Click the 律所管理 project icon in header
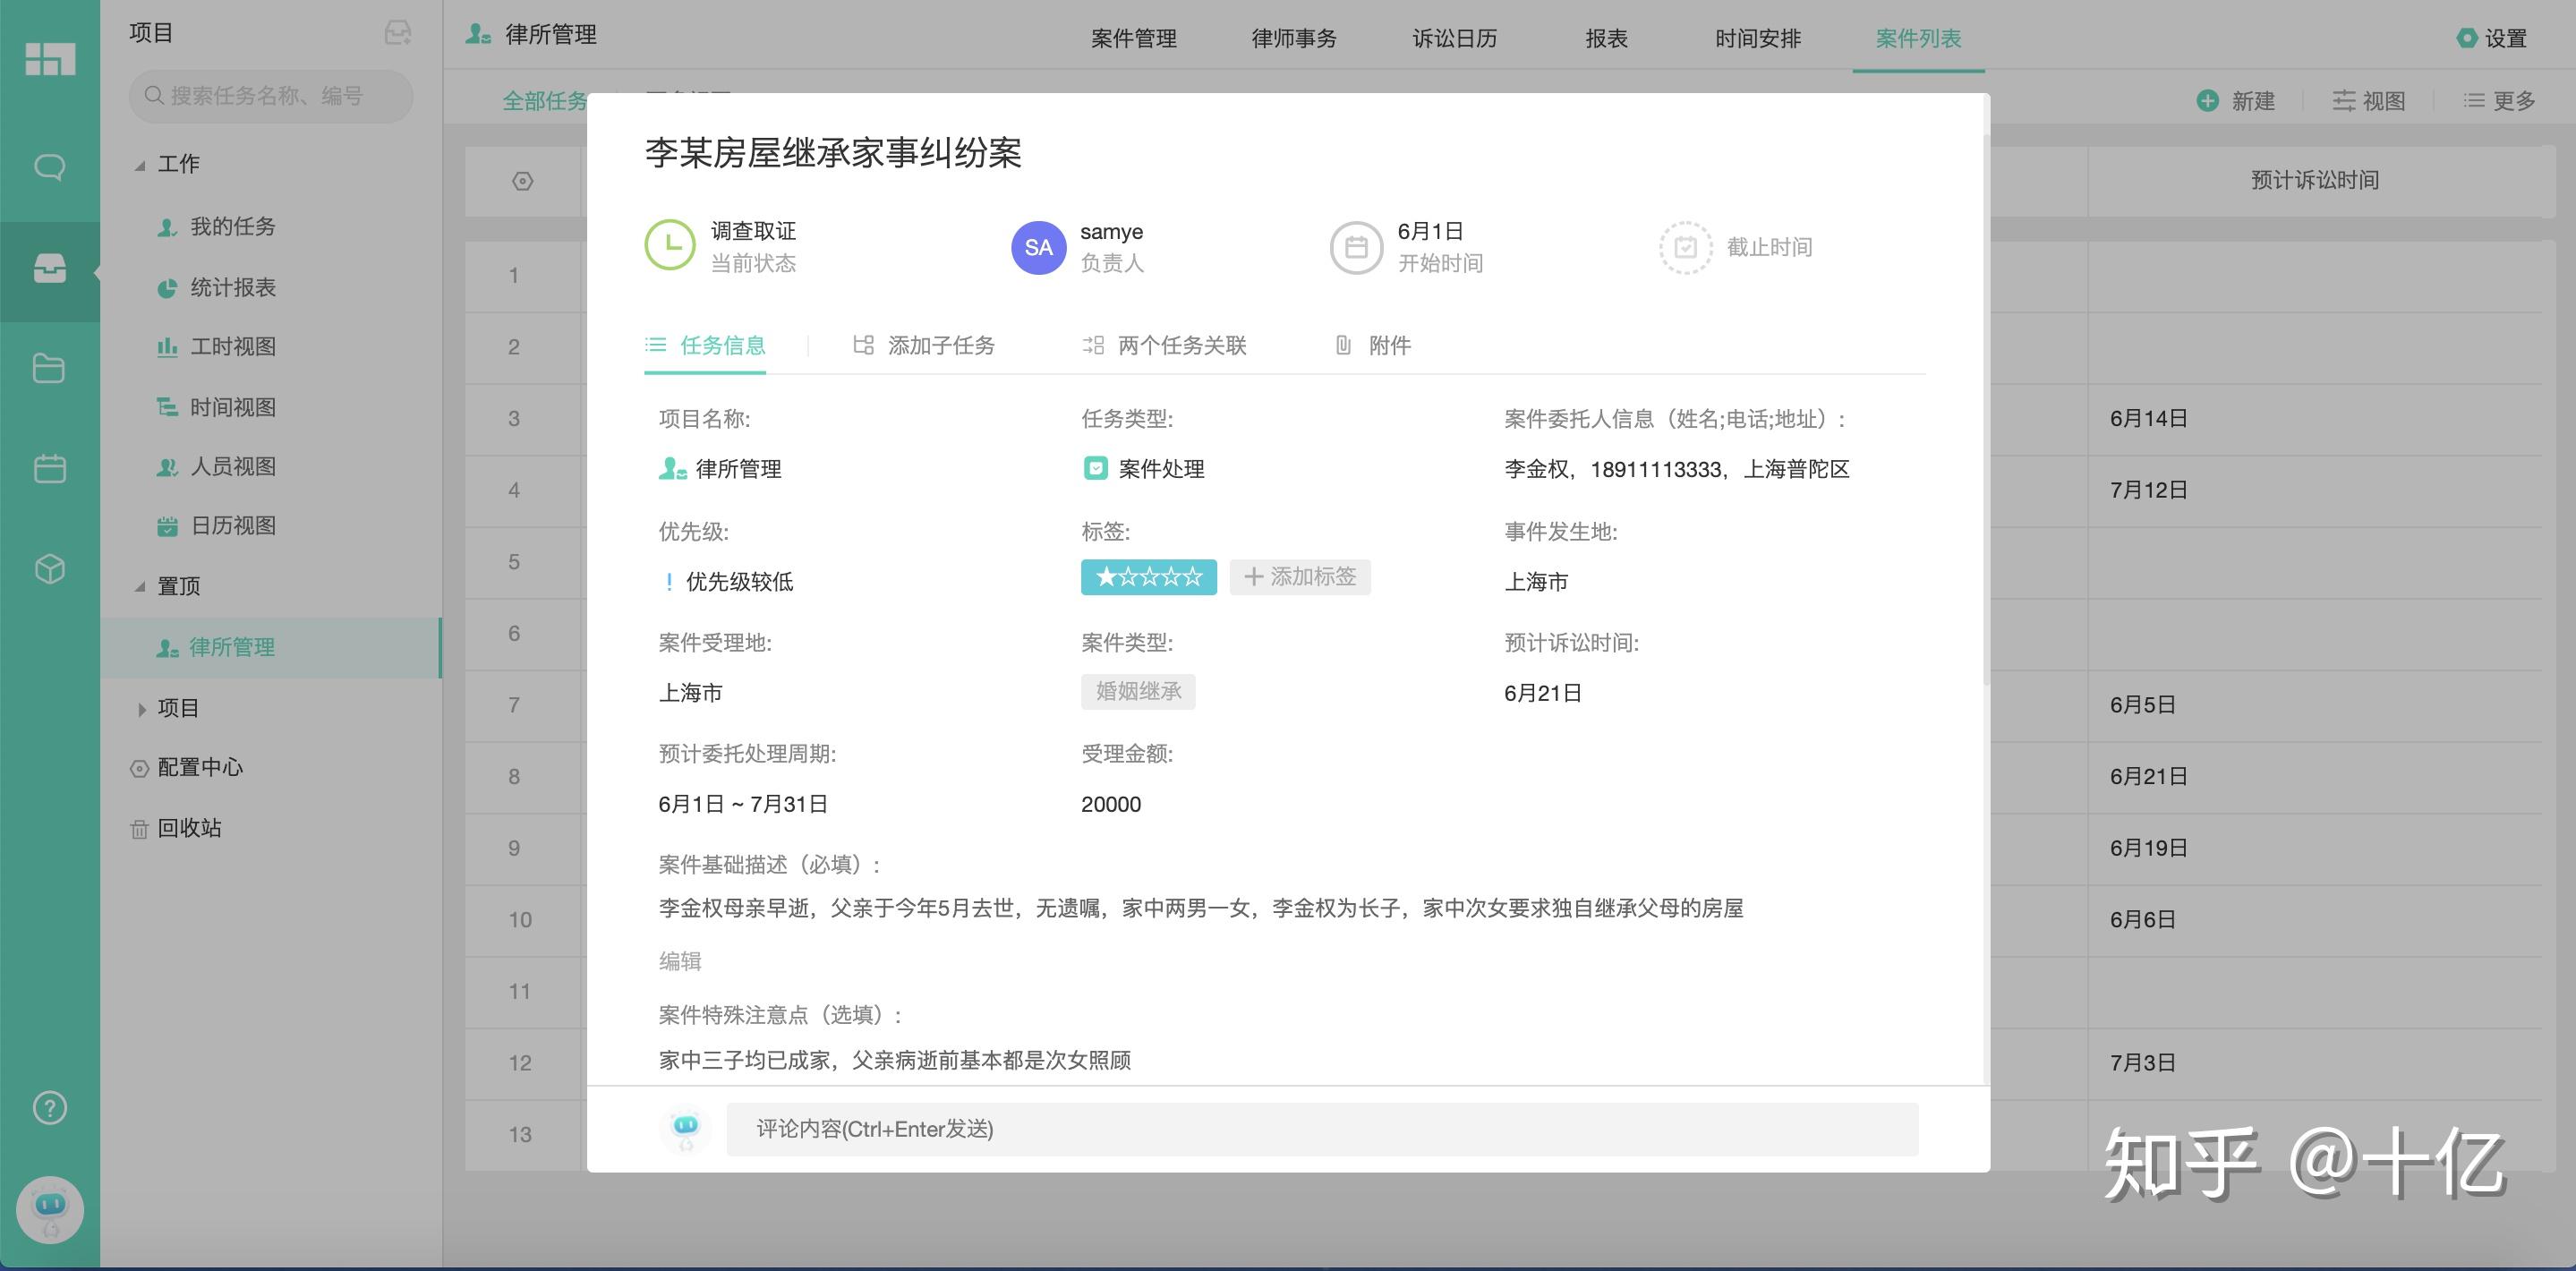 click(478, 35)
